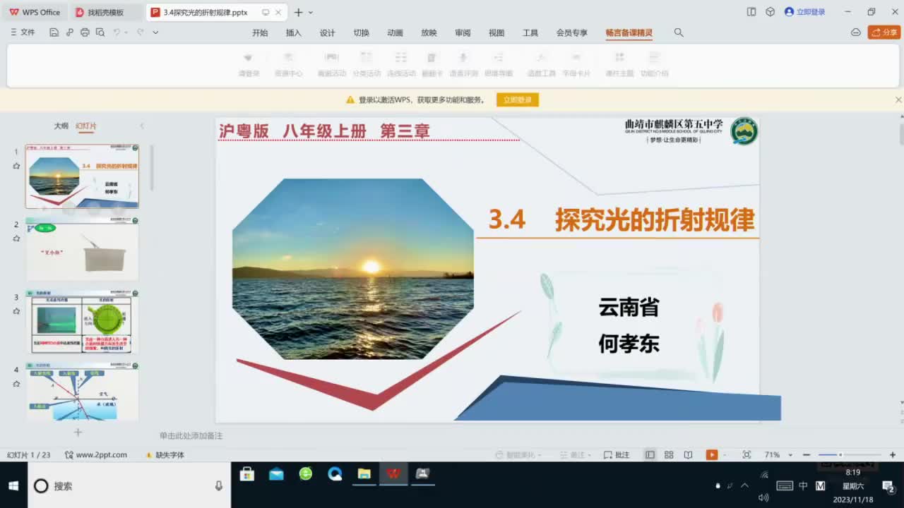
Task: Open the 设计 ribbon tab
Action: 328,33
